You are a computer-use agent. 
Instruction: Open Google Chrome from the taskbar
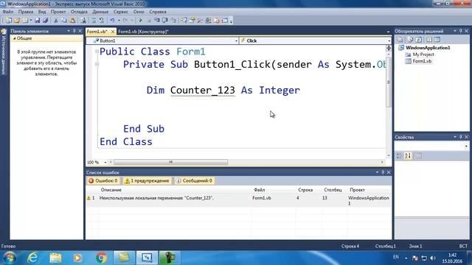[102, 258]
